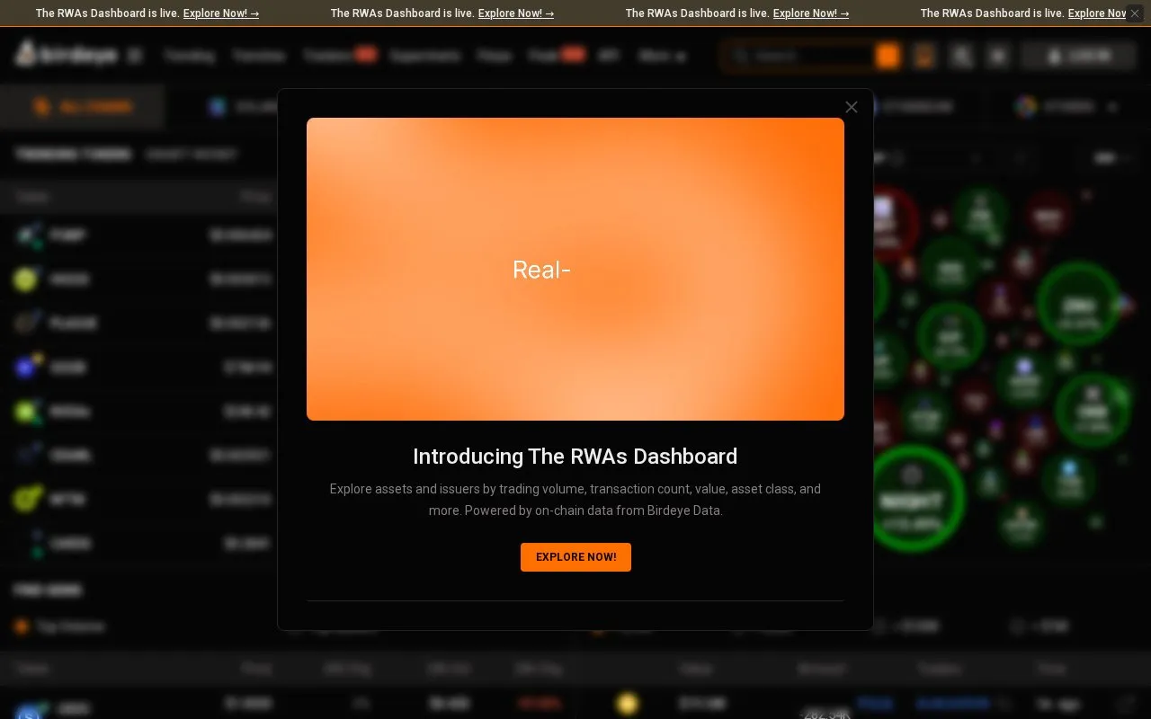This screenshot has width=1151, height=719.
Task: Click the Birdeye logo behind the popup
Action: 66,55
